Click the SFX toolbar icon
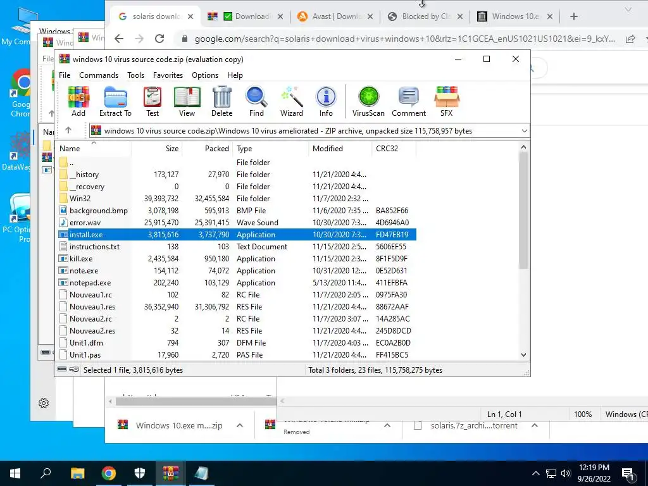The image size is (648, 486). [x=446, y=102]
